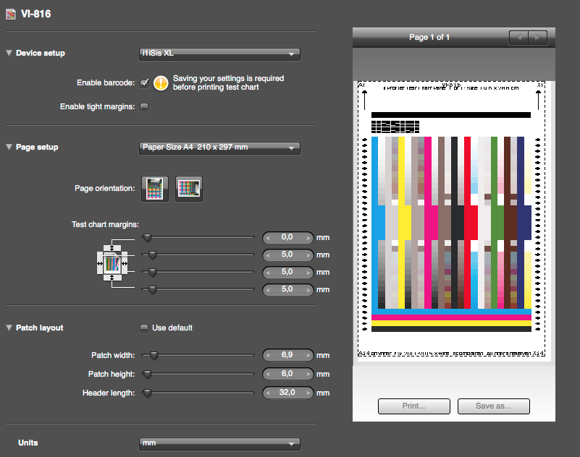
Task: Select portrait page orientation icon
Action: pyautogui.click(x=156, y=188)
